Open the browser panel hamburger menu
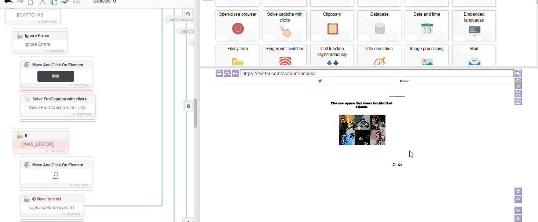The image size is (538, 222). coord(219,73)
